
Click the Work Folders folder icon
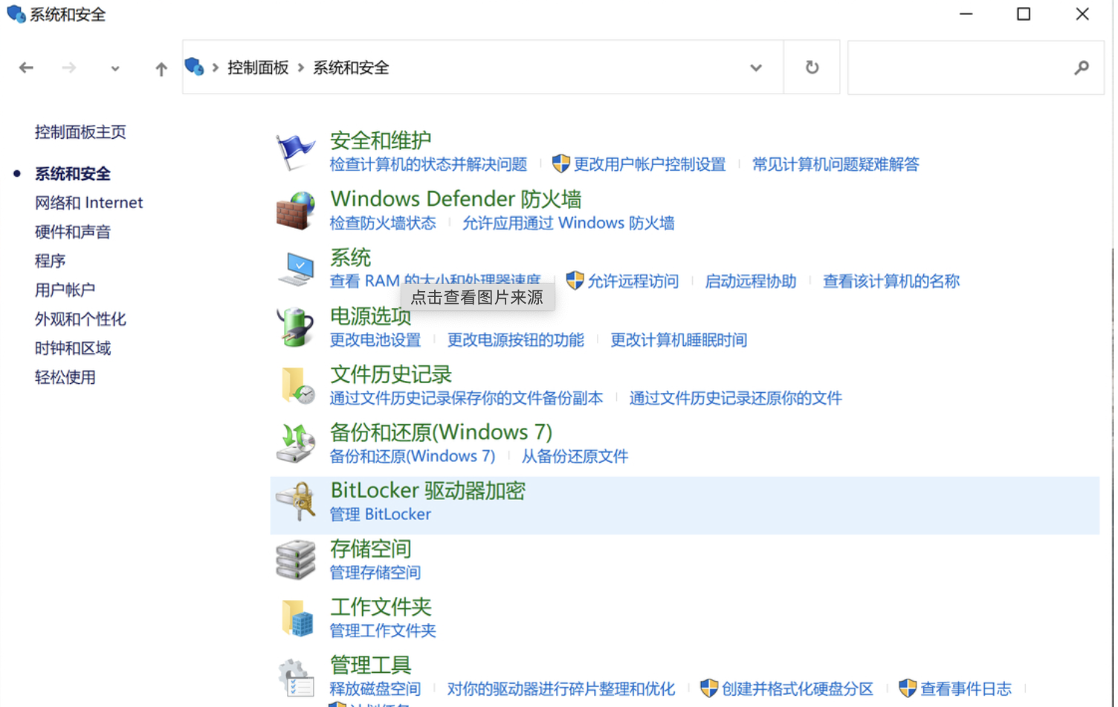[297, 618]
